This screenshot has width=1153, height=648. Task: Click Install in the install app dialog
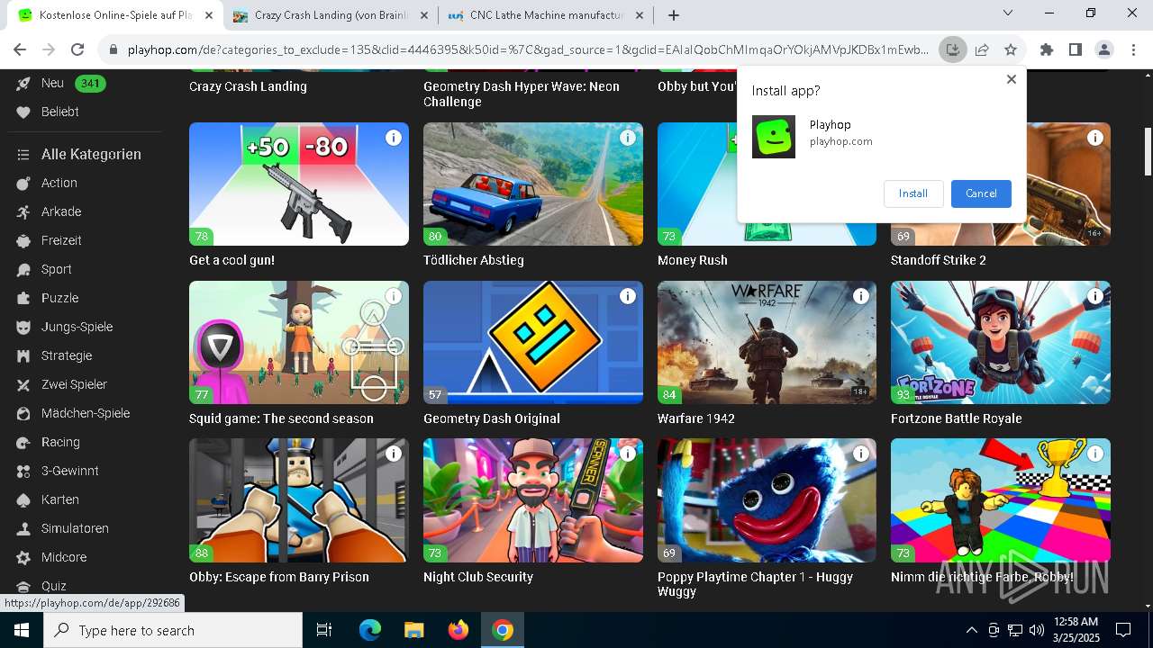click(x=912, y=193)
